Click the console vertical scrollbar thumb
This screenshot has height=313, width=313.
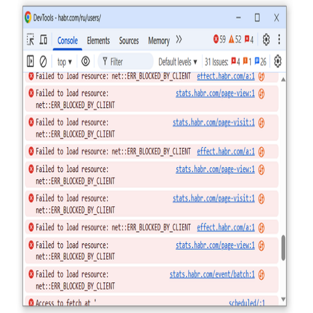pyautogui.click(x=283, y=248)
